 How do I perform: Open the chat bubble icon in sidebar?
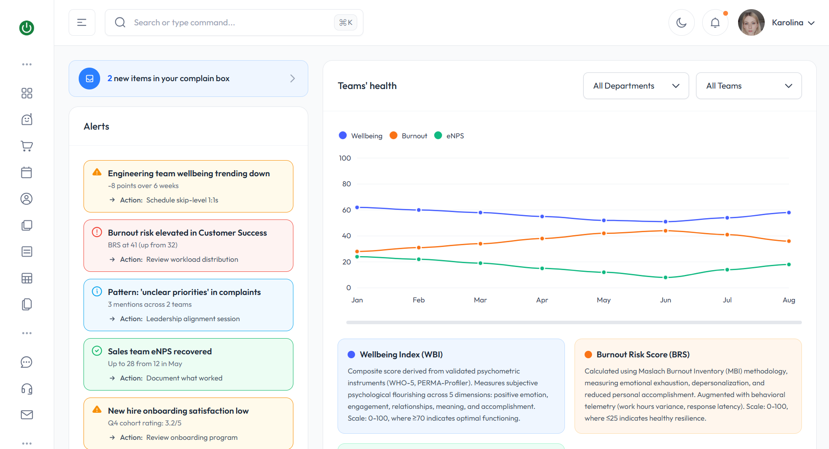pos(27,362)
